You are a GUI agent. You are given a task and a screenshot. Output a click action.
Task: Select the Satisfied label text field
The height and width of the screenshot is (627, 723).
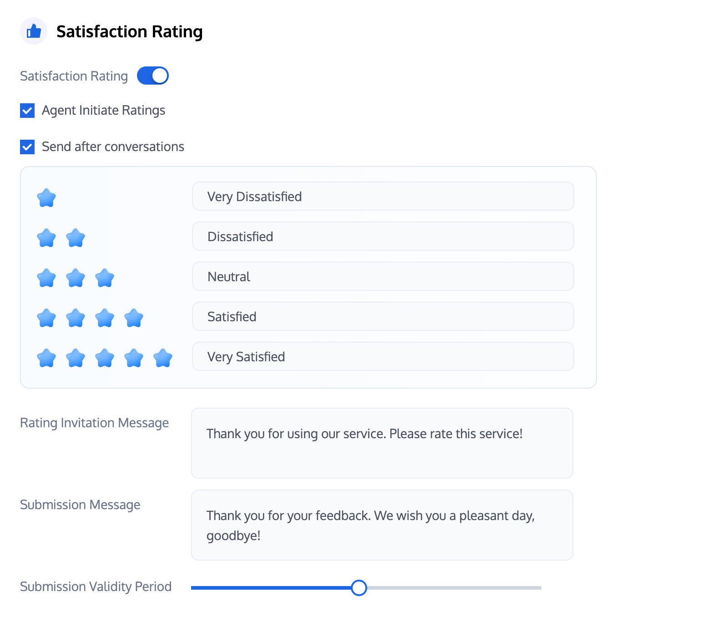[383, 317]
